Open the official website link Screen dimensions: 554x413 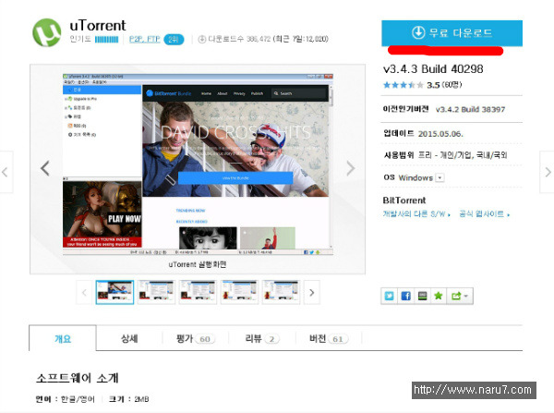click(x=484, y=214)
